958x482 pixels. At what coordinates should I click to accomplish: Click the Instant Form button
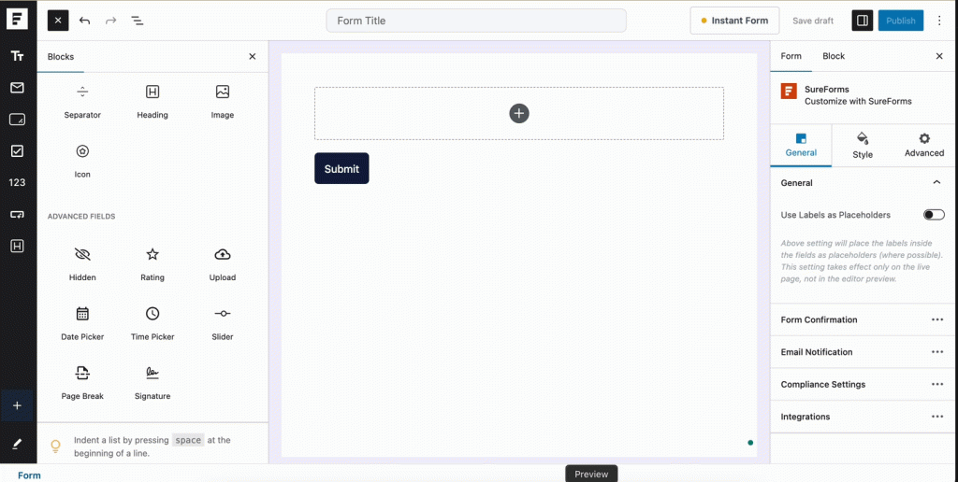click(733, 21)
